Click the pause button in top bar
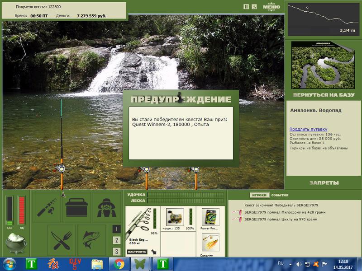The height and width of the screenshot is (271, 362). coord(246,7)
